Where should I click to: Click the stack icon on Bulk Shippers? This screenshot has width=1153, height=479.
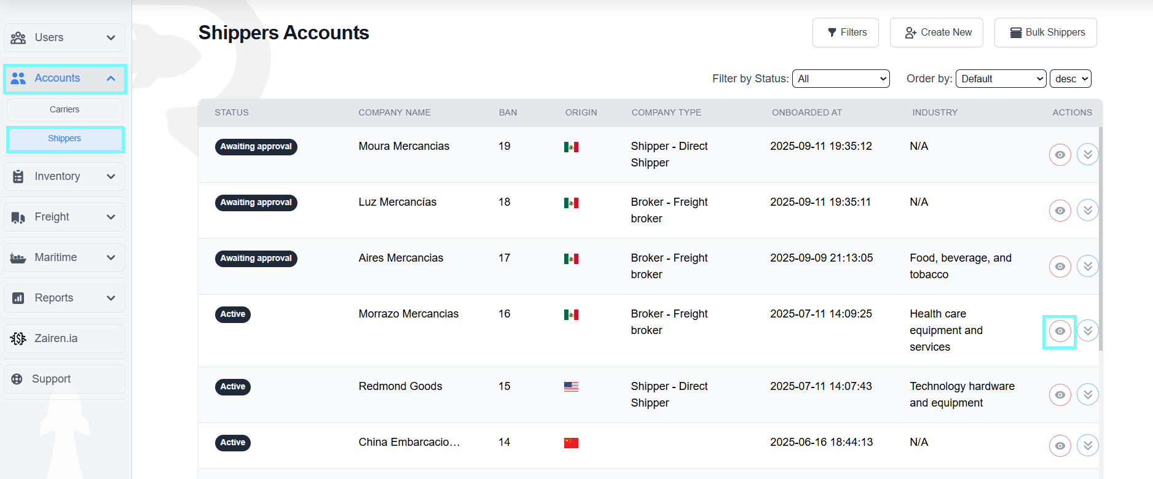[x=1017, y=33]
